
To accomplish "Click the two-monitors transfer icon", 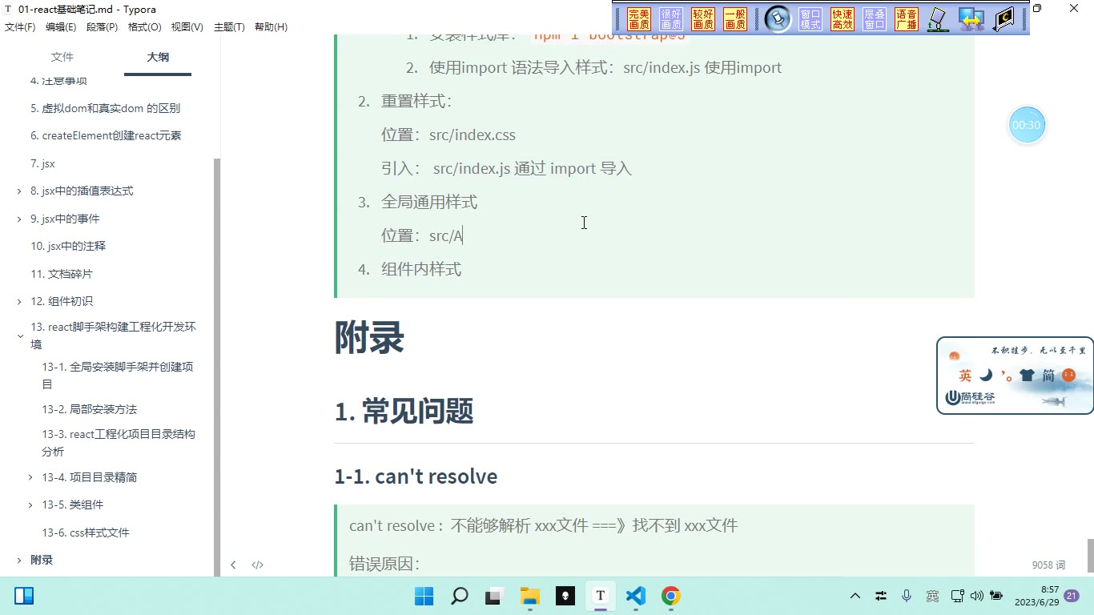I will point(971,19).
